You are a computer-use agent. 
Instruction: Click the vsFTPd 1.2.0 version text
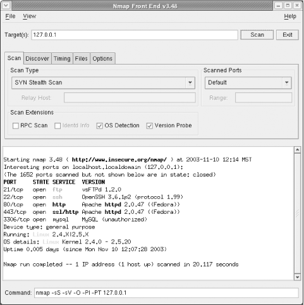tap(102, 189)
